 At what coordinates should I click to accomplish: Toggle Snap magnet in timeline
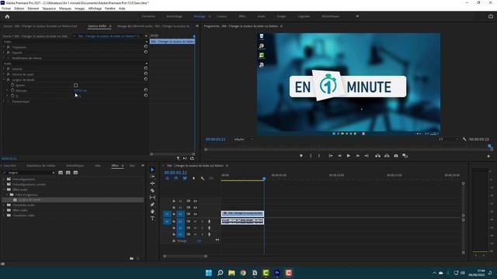click(176, 178)
